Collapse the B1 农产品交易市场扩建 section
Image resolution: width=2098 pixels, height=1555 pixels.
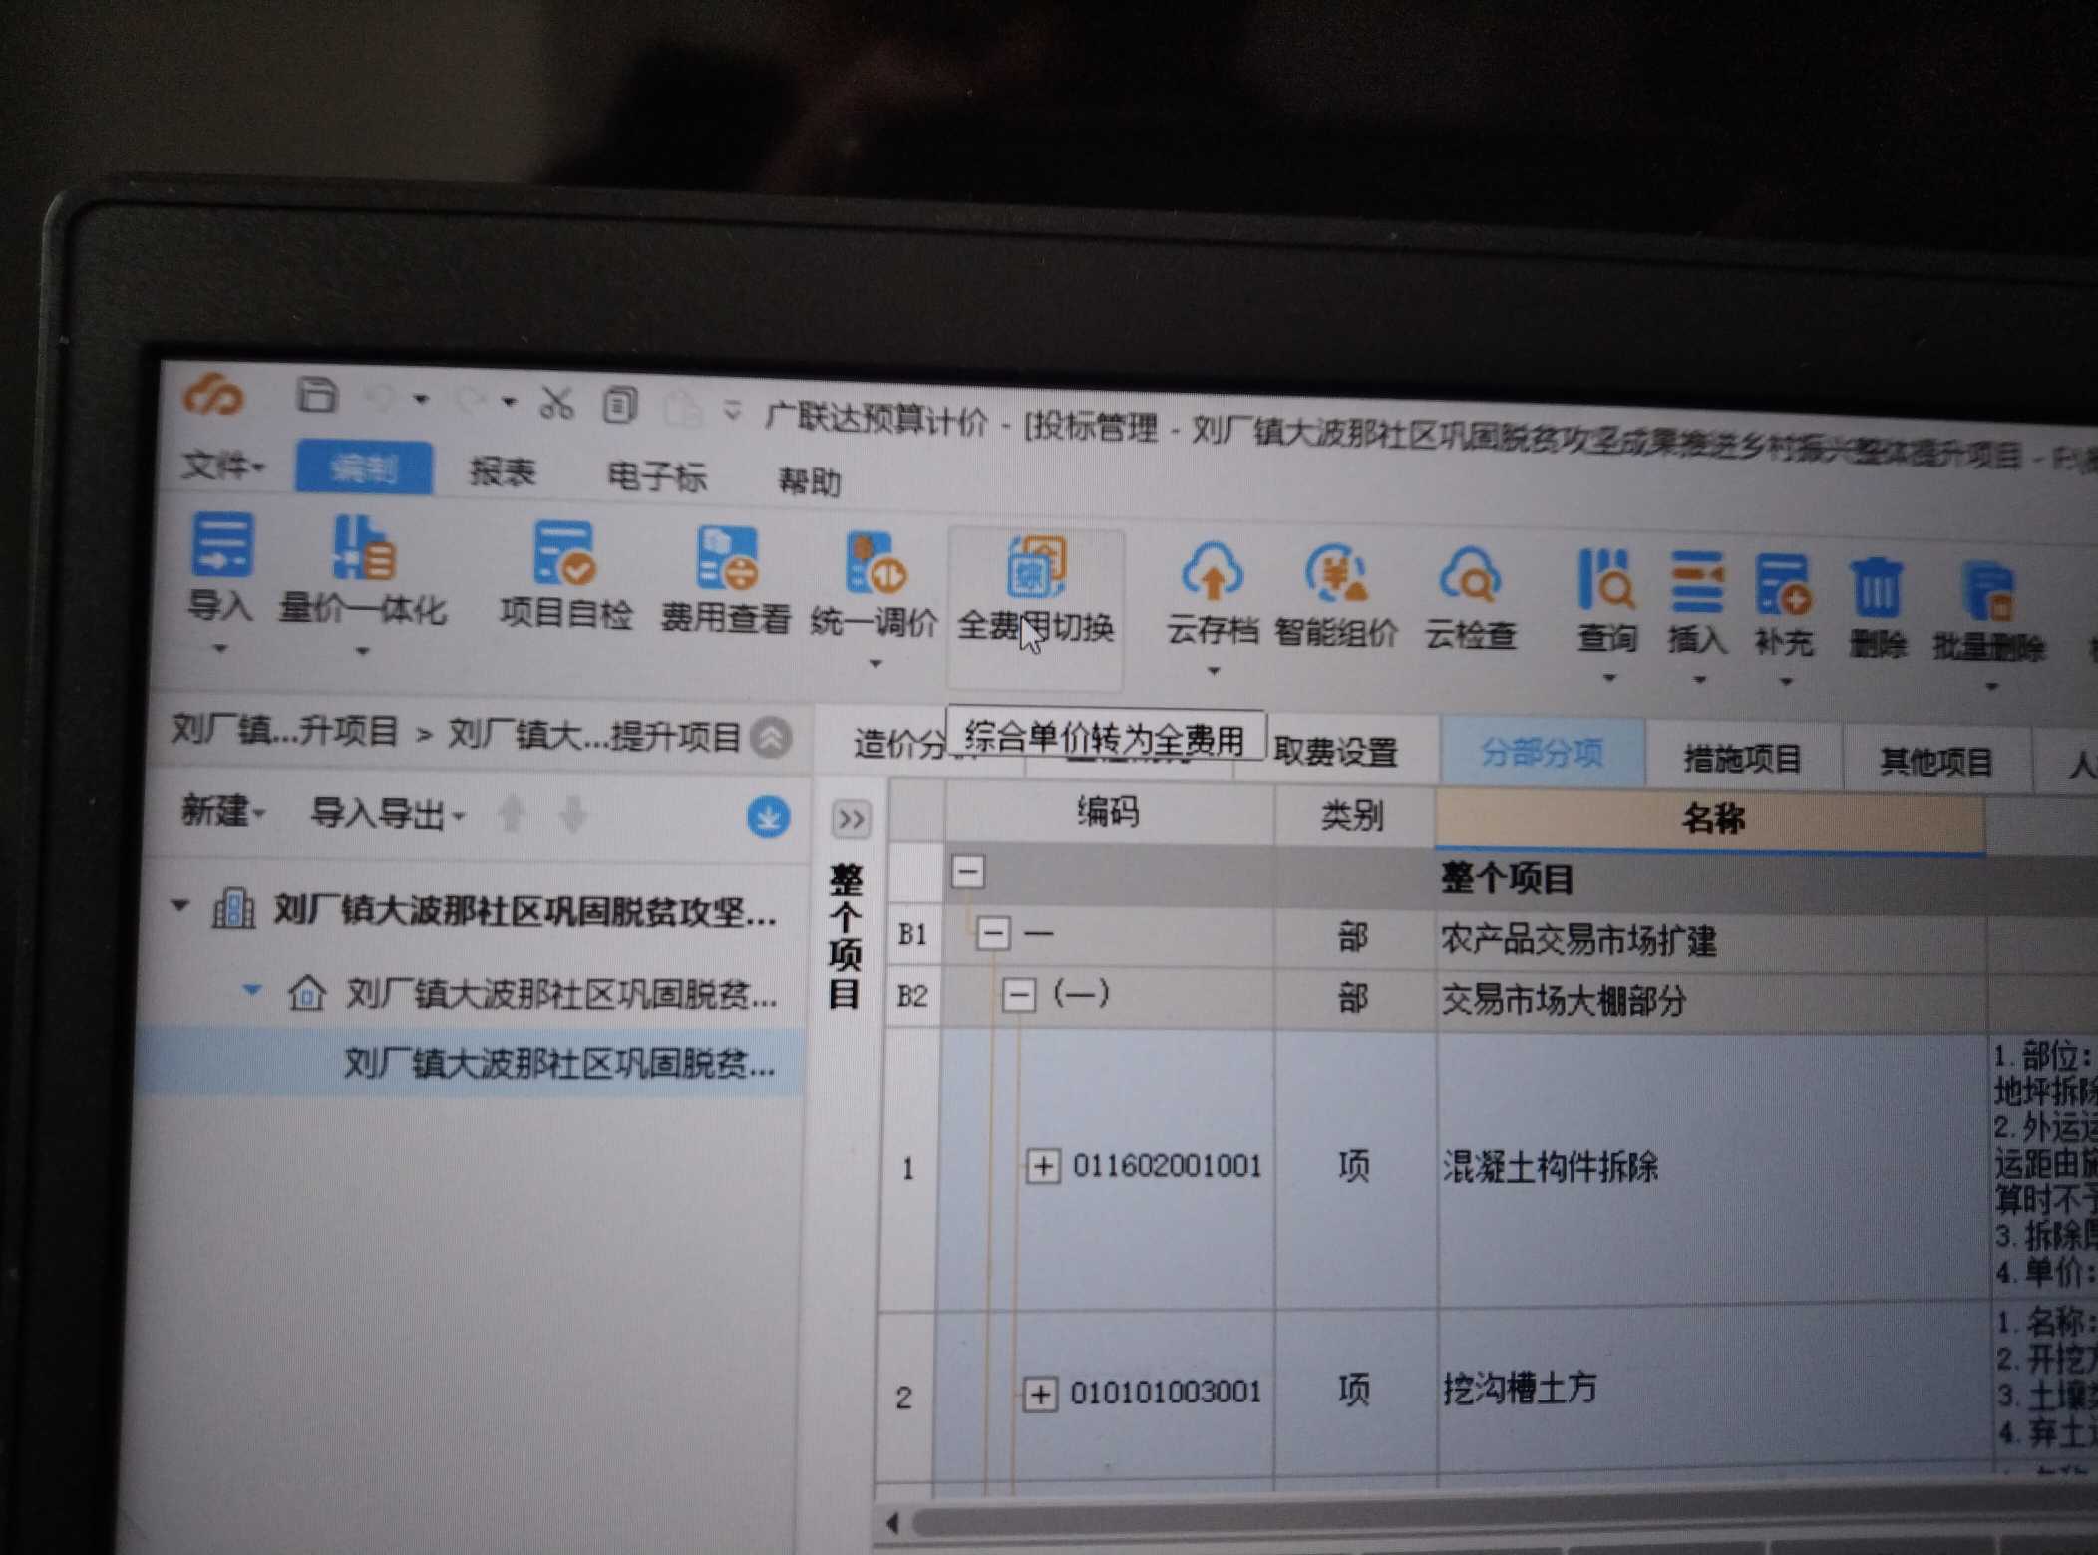[x=993, y=934]
